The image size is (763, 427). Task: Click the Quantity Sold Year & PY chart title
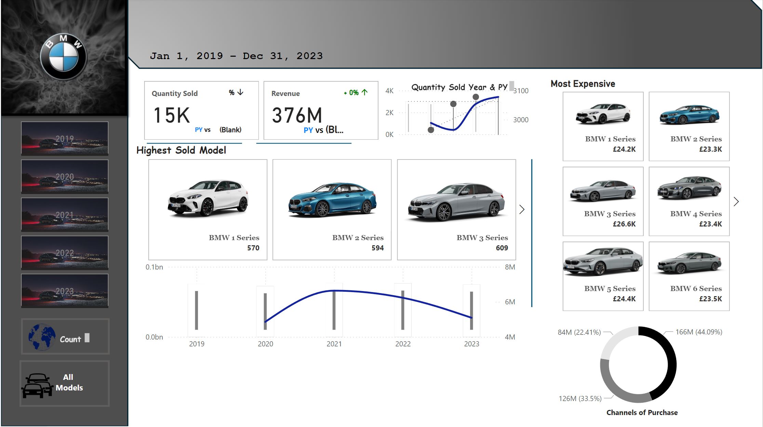click(459, 87)
